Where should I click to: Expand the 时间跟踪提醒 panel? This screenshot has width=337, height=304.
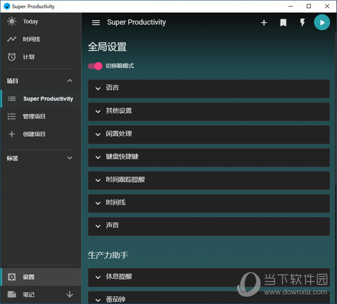(x=209, y=181)
